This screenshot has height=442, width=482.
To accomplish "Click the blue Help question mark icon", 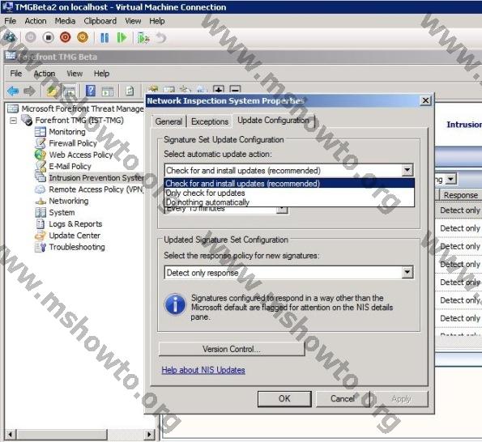I will click(91, 91).
